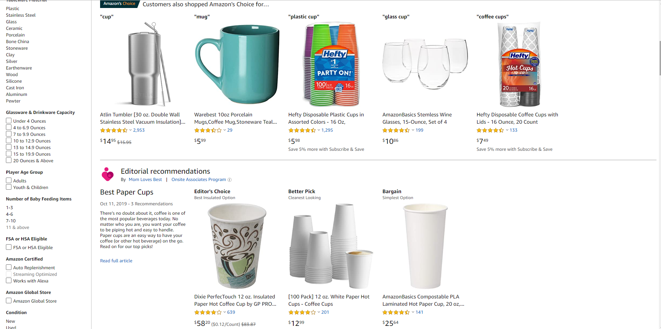This screenshot has width=661, height=329.
Task: Tick the FSA or HSA Eligible checkbox
Action: [x=9, y=247]
